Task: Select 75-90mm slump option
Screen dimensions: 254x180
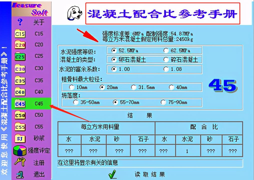Action: [163, 102]
